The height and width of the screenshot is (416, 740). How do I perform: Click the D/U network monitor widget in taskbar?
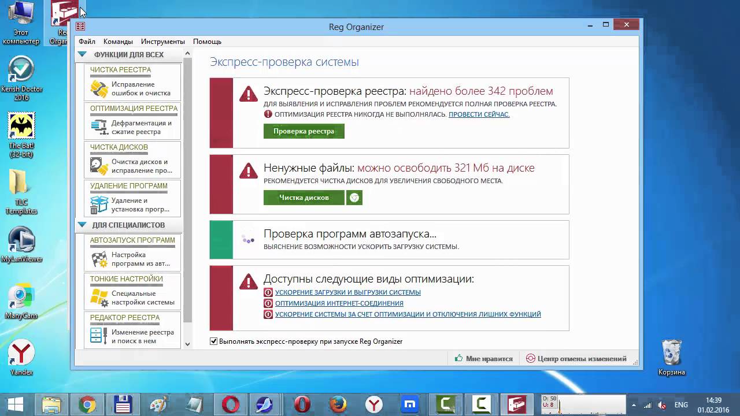coord(583,404)
